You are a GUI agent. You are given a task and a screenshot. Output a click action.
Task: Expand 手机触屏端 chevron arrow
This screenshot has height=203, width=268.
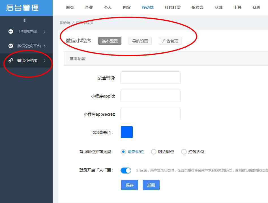44,32
